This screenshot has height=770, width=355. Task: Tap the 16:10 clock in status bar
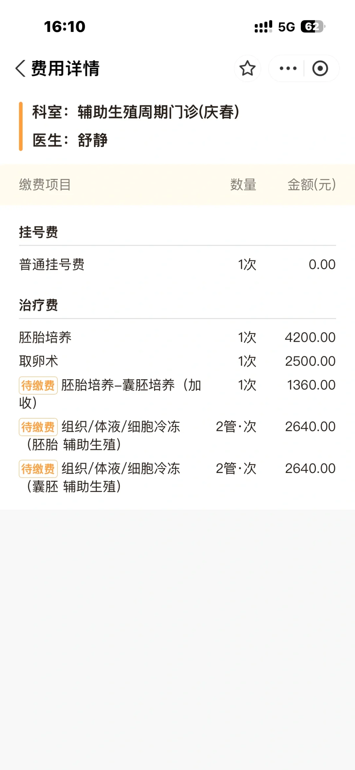click(65, 27)
